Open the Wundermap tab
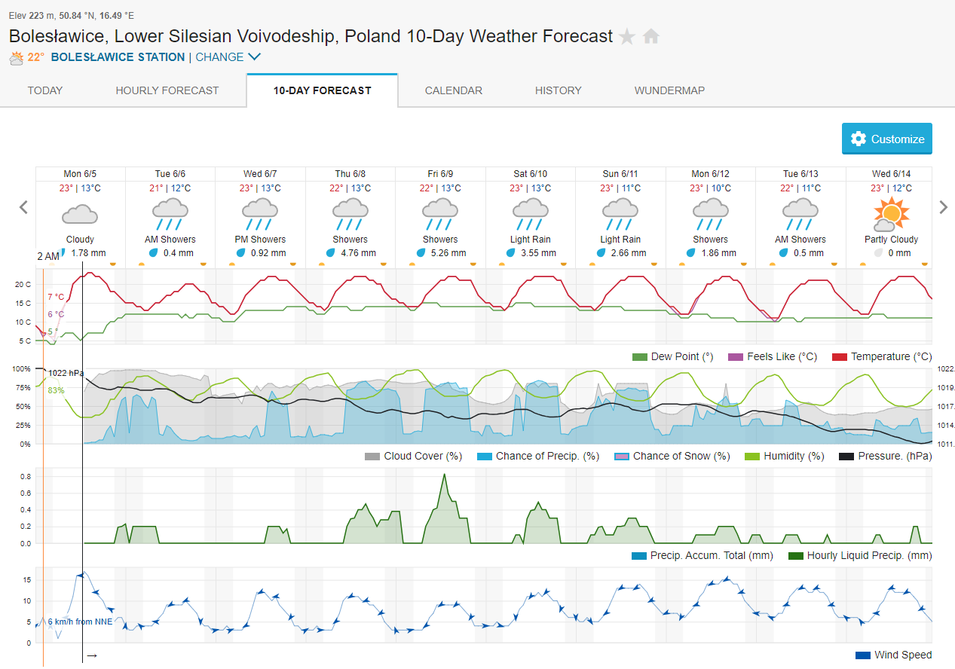This screenshot has height=669, width=955. (670, 90)
